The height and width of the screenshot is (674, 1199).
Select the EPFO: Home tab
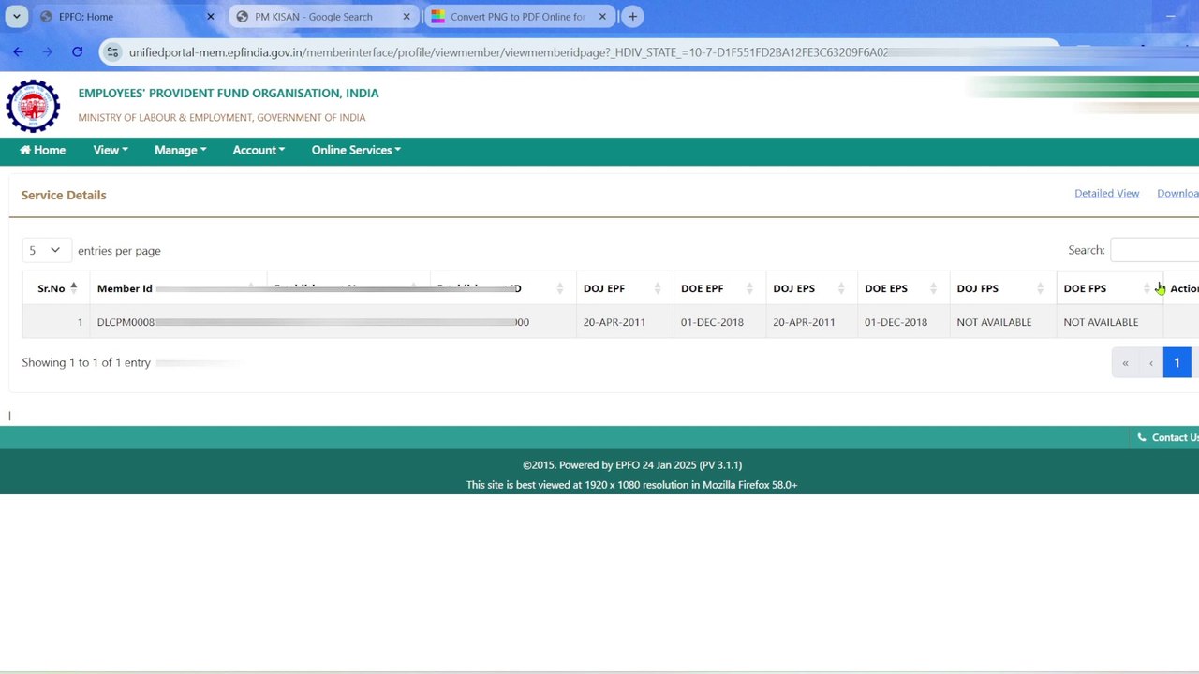(126, 17)
